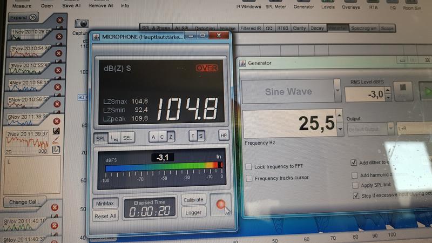Decrease the frequency with the down arrow

pos(340,129)
